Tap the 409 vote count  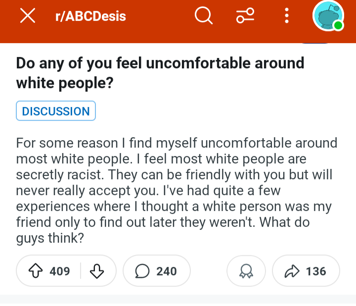pos(60,271)
